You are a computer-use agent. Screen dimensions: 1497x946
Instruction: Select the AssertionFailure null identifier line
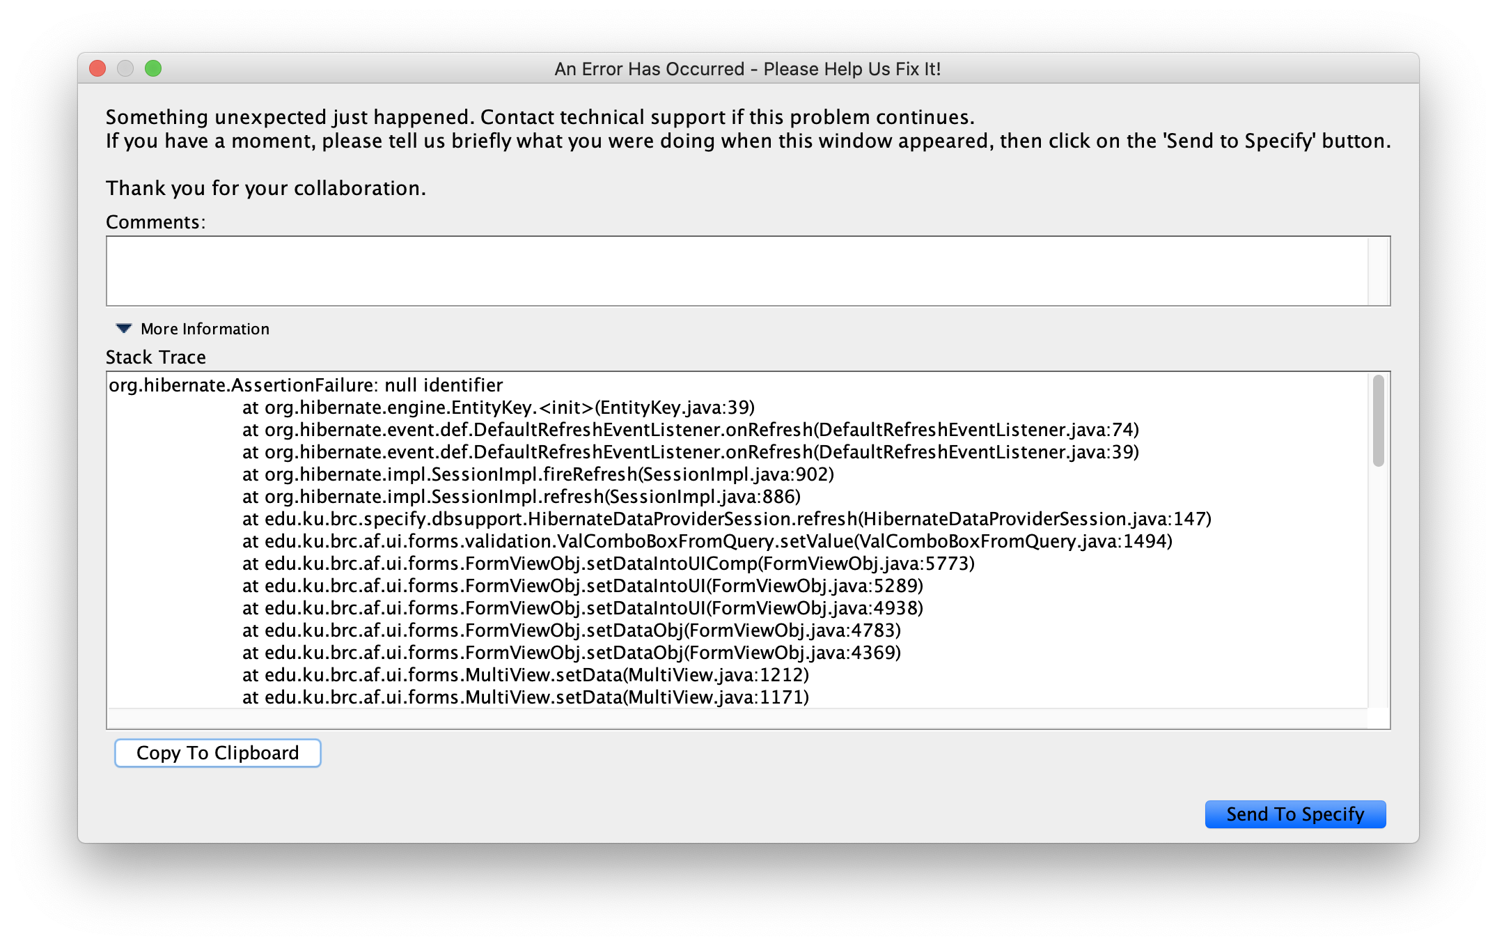coord(306,385)
